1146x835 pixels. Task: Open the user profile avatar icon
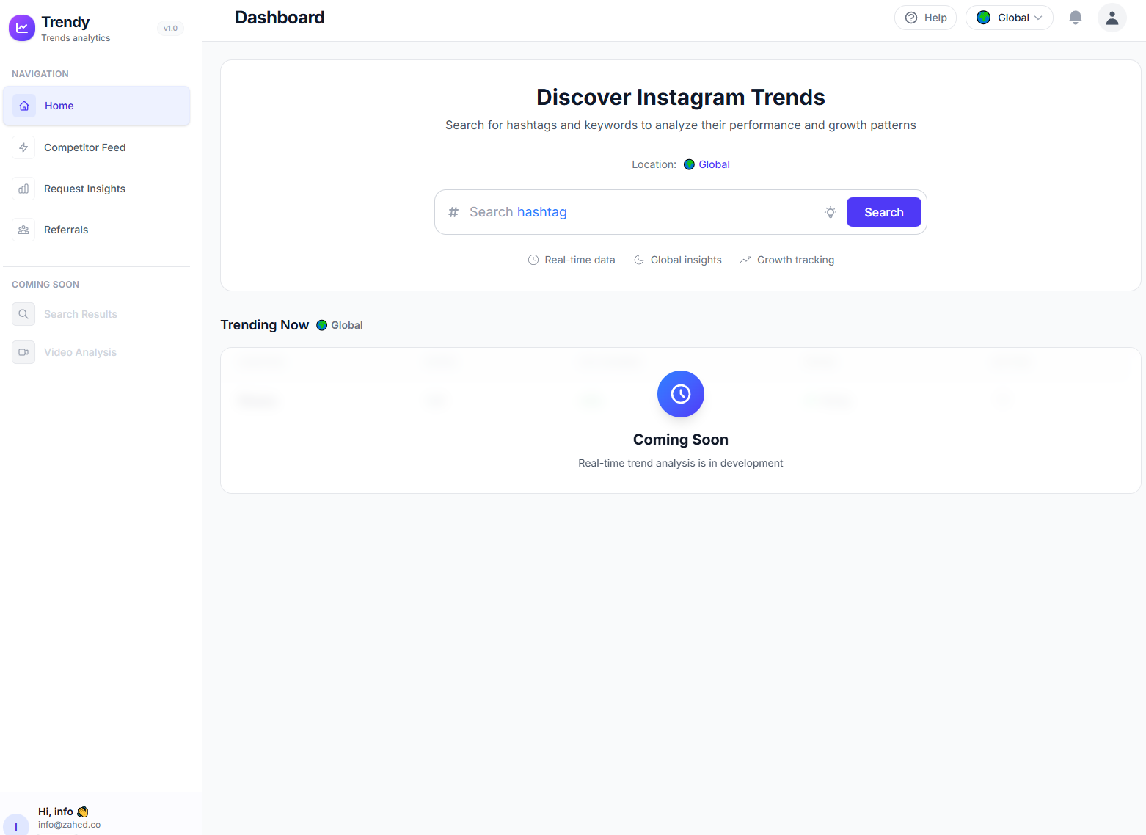pos(1112,18)
